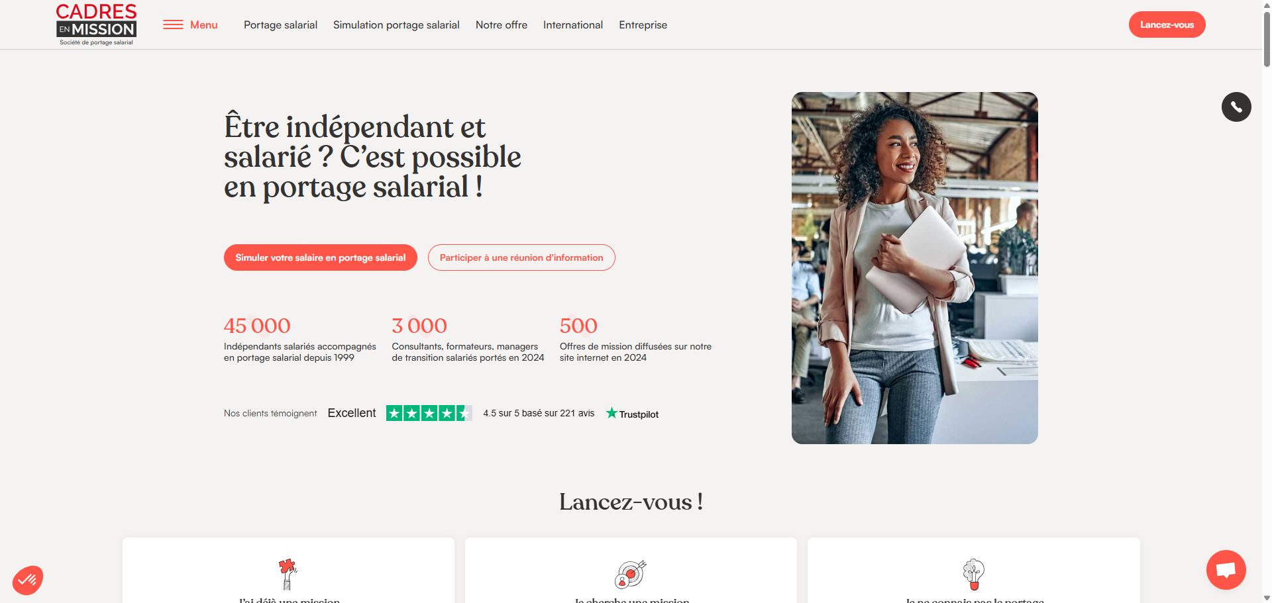Click the black phone call icon
The image size is (1272, 603).
(1236, 107)
